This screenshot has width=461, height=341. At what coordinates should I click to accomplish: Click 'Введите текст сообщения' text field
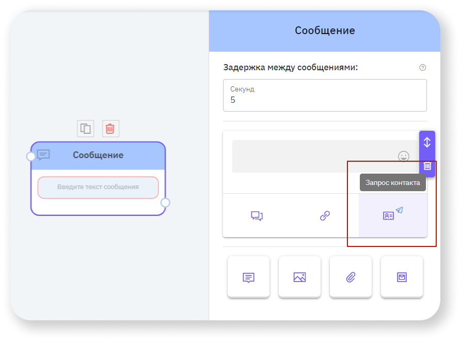[98, 188]
